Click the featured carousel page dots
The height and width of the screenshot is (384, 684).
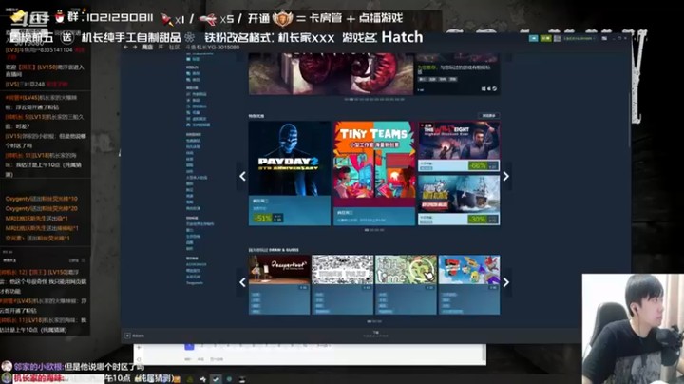click(374, 100)
